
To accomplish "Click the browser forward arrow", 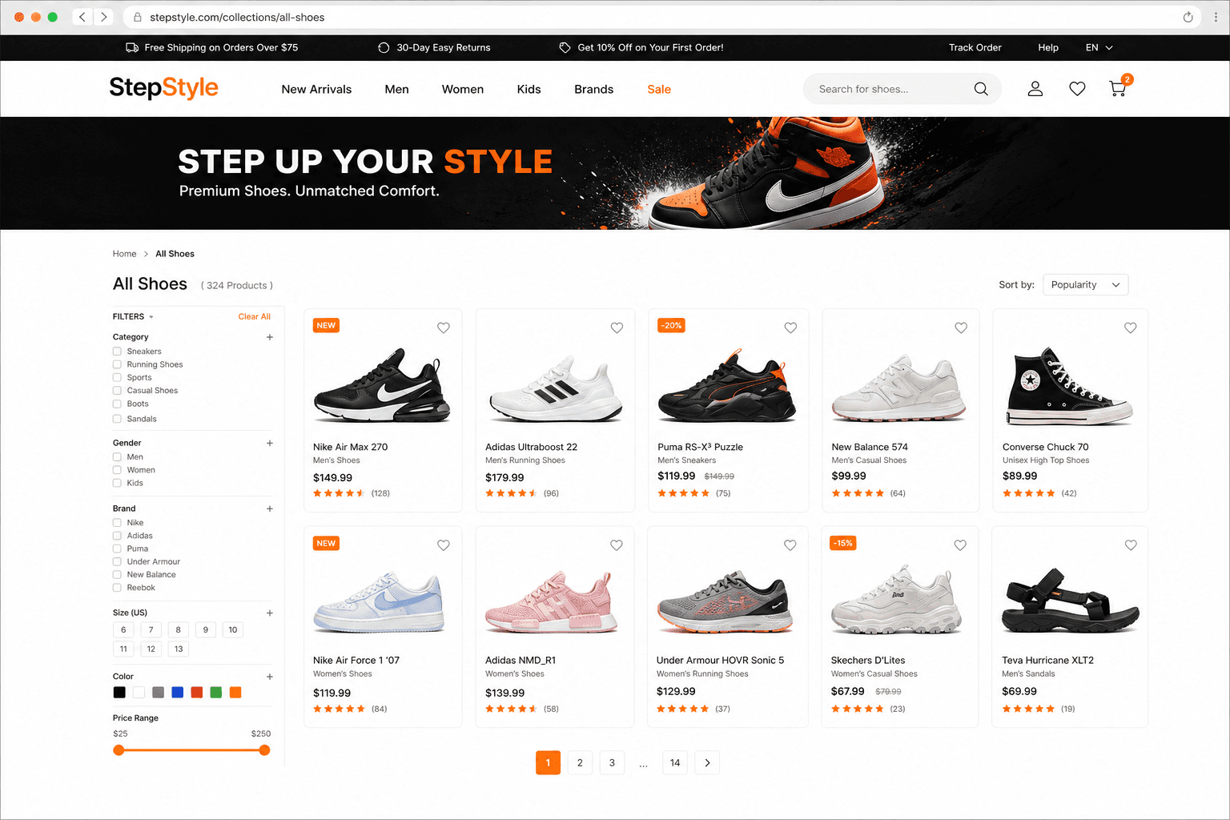I will pos(103,17).
